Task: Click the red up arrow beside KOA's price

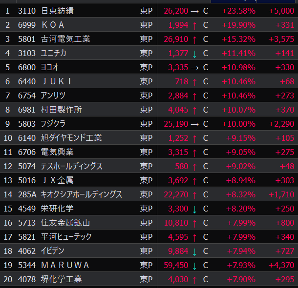Action: click(195, 25)
